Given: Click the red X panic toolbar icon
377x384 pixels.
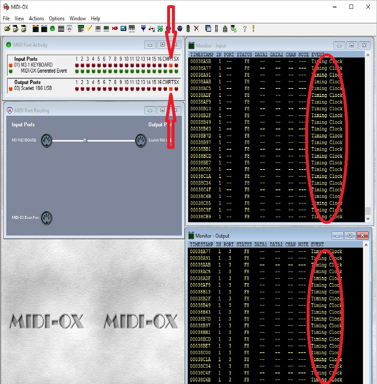Looking at the screenshot, I should 197,29.
